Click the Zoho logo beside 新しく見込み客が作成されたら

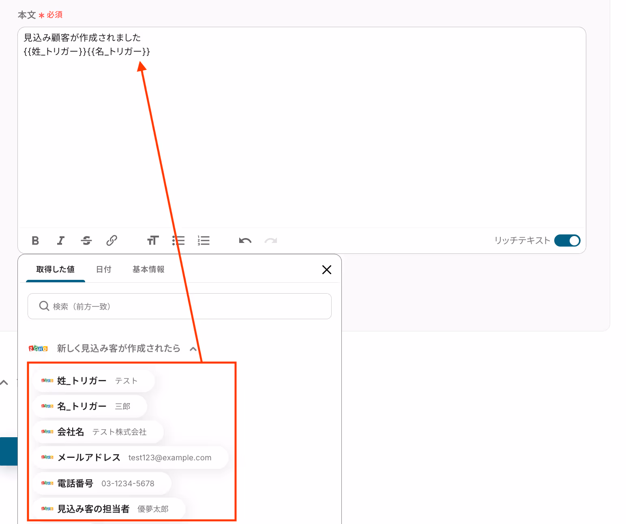pos(38,348)
